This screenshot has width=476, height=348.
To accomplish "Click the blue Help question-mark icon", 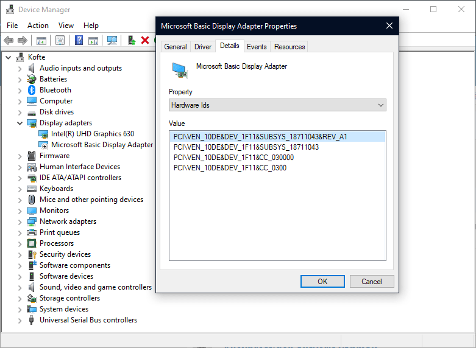I will 79,40.
